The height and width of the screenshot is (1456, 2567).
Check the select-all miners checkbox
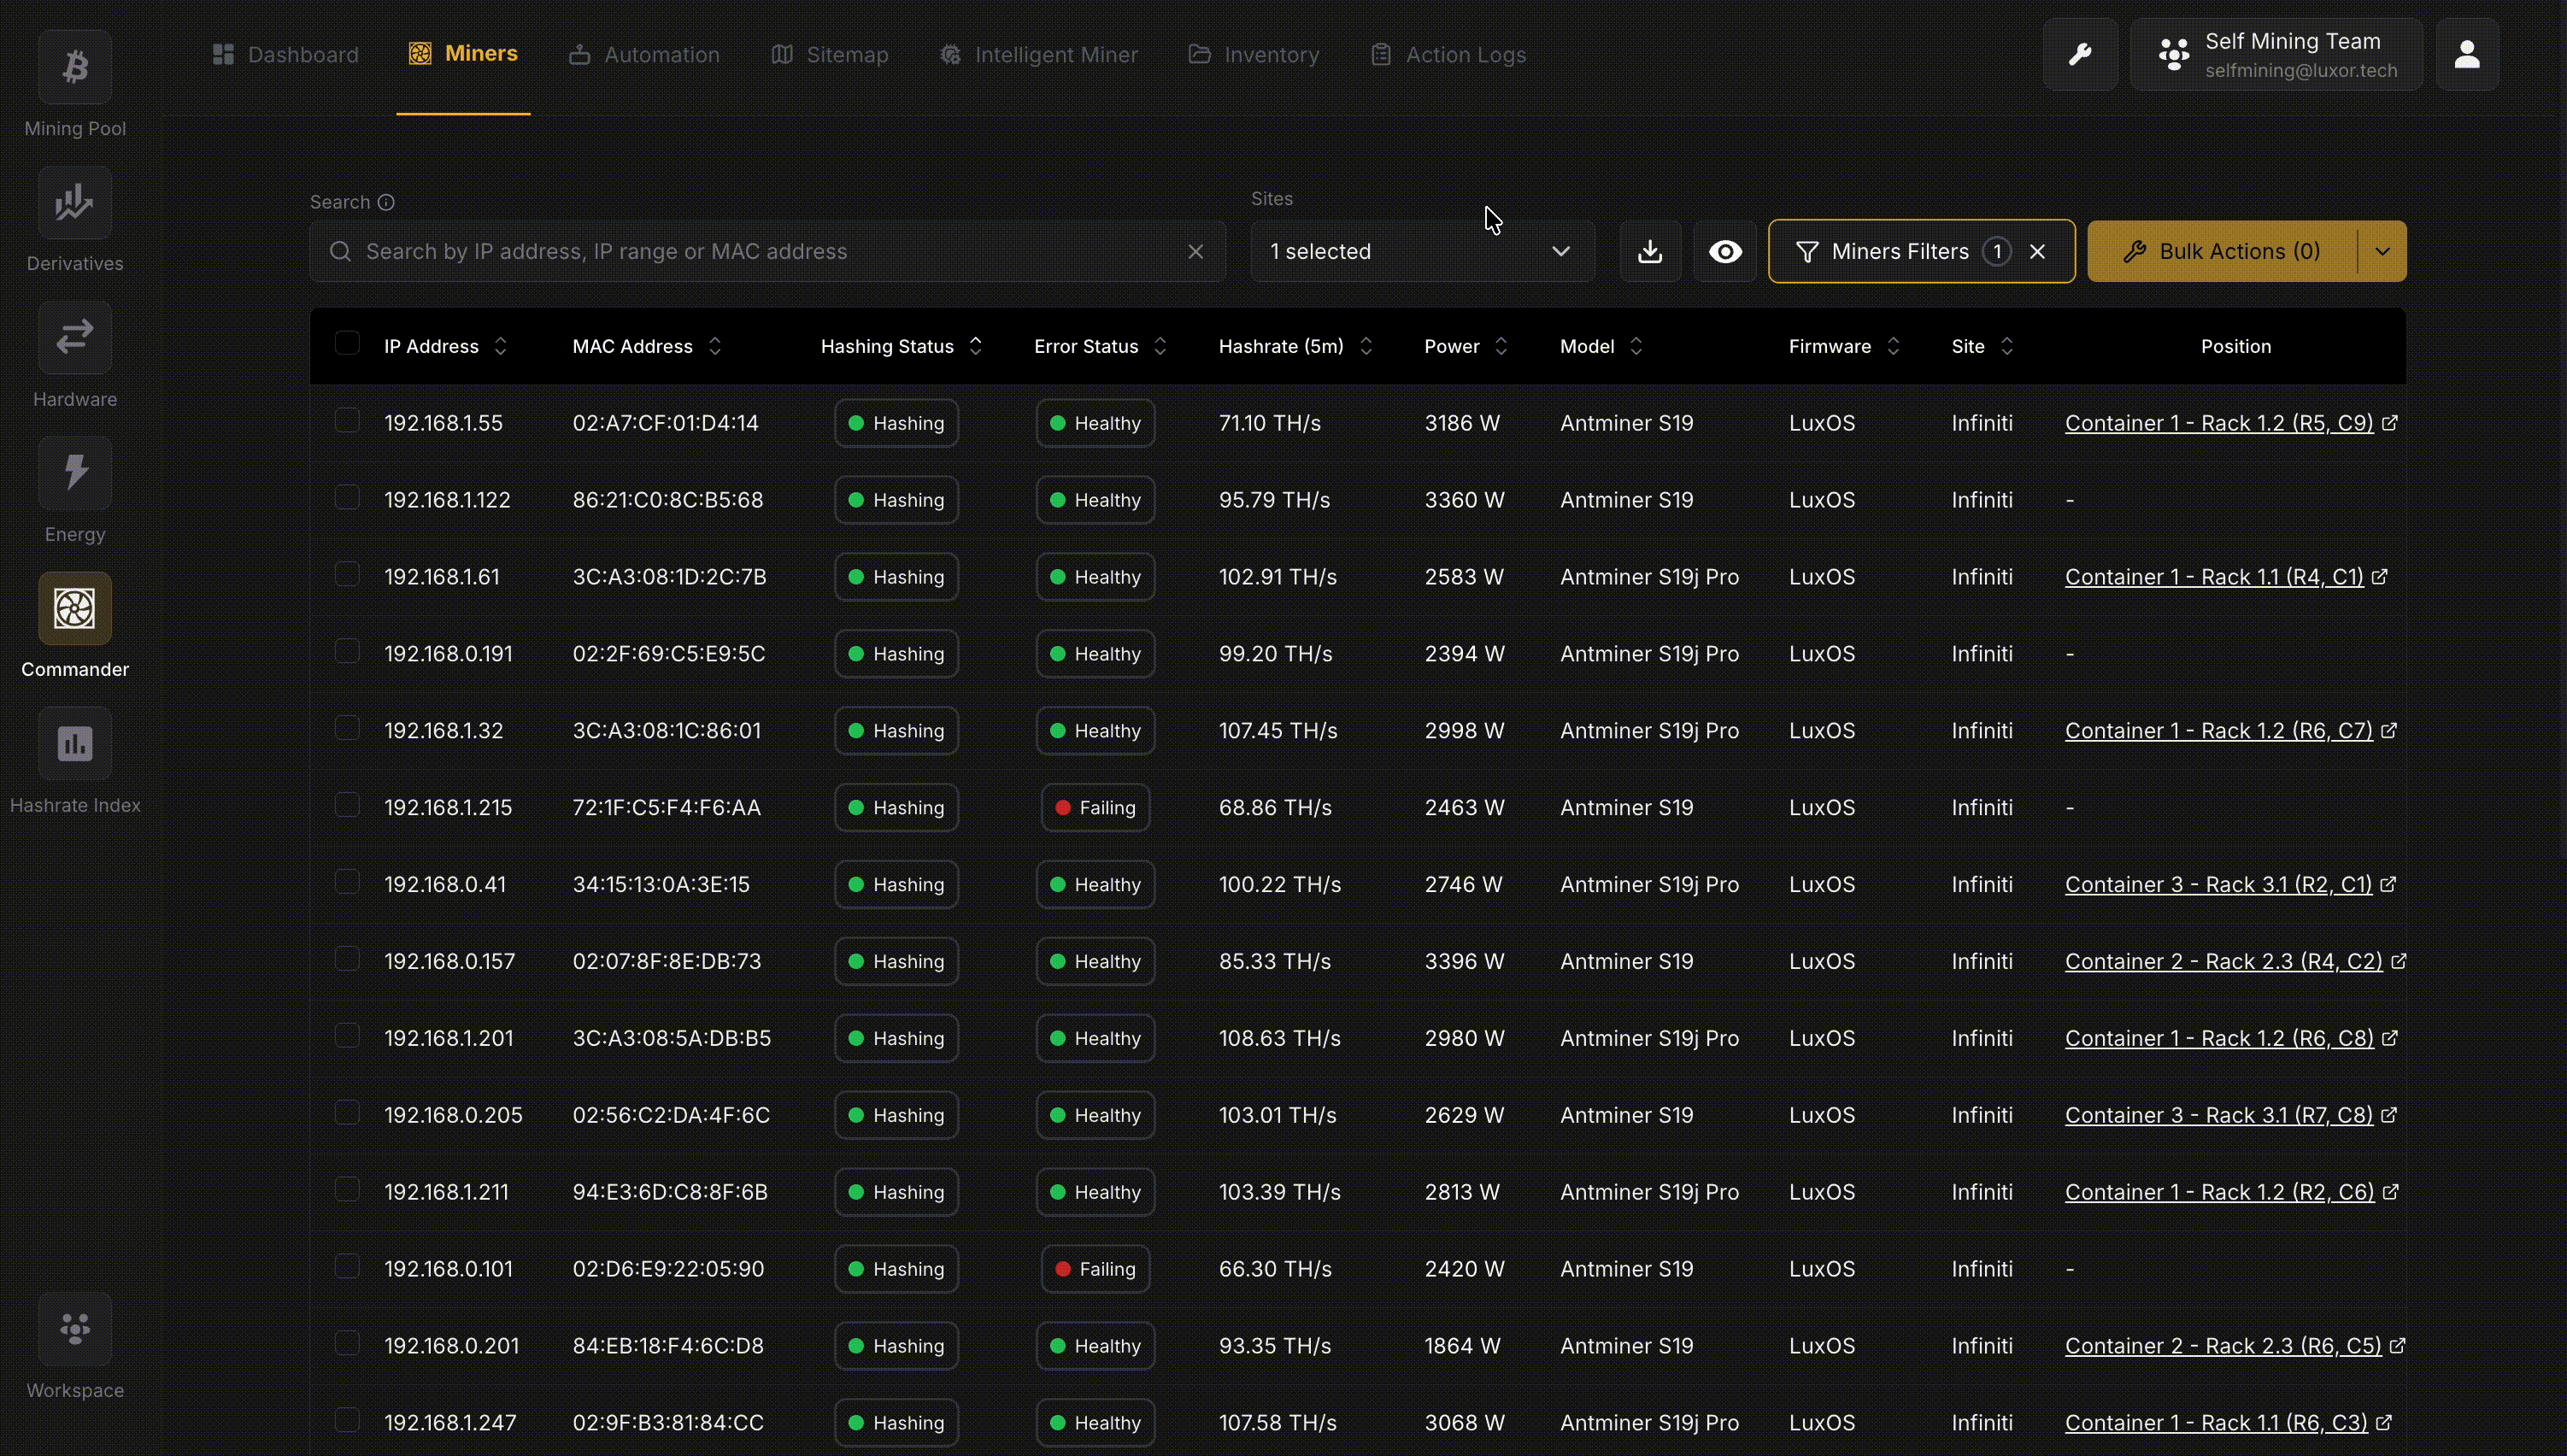(347, 342)
